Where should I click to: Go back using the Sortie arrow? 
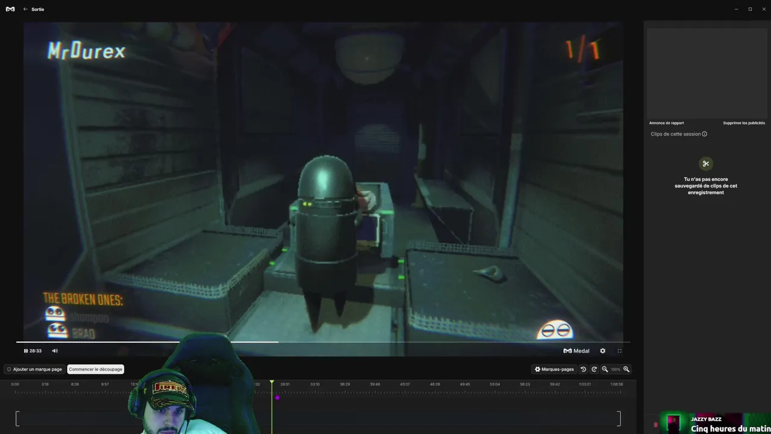coord(25,9)
